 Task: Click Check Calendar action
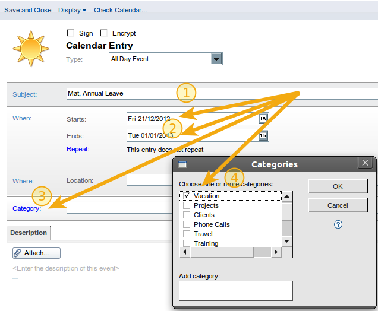[120, 10]
